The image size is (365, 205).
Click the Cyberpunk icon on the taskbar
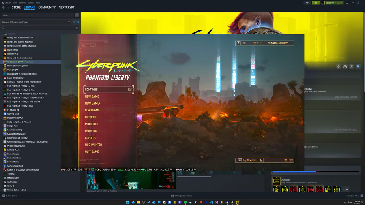[x=237, y=203]
